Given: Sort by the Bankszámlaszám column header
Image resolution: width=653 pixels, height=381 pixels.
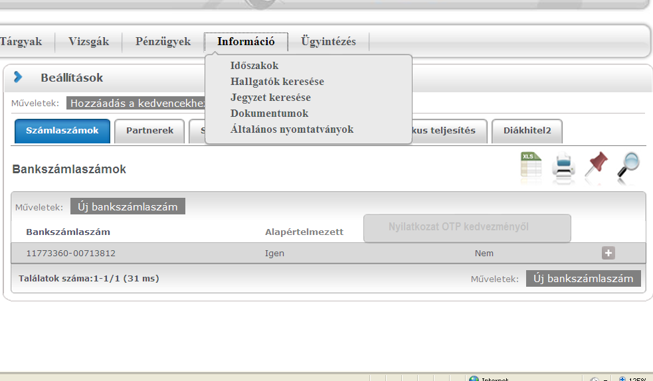Looking at the screenshot, I should tap(68, 232).
